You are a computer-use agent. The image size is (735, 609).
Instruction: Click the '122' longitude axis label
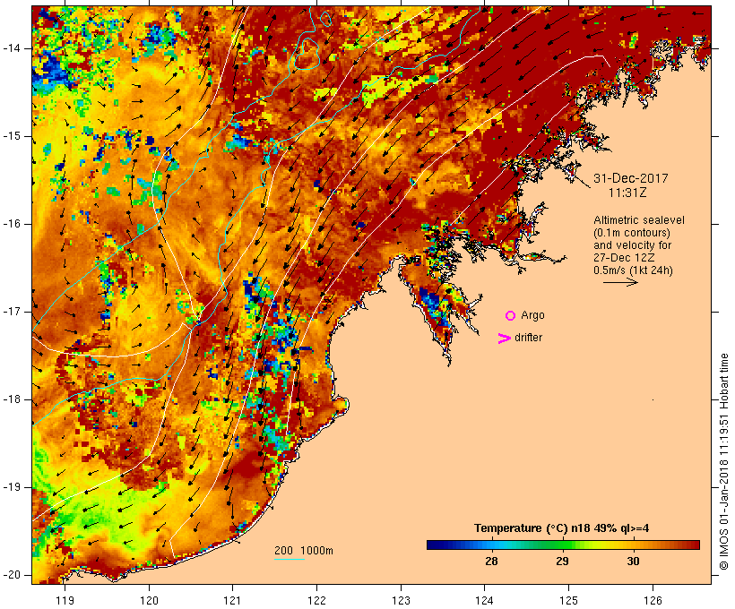(316, 600)
